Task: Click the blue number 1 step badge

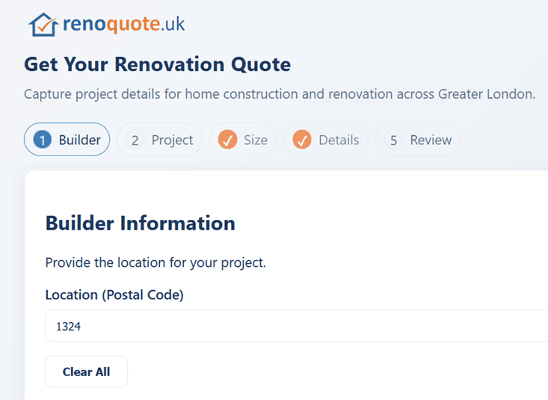Action: [43, 140]
